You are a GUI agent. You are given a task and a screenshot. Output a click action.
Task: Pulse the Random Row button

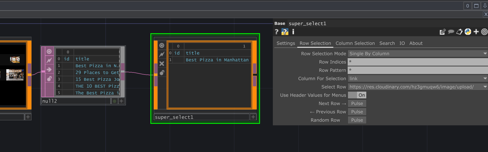(357, 120)
